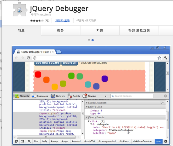
Task: Open the Scripts panel in devtools
Action: pos(74,96)
